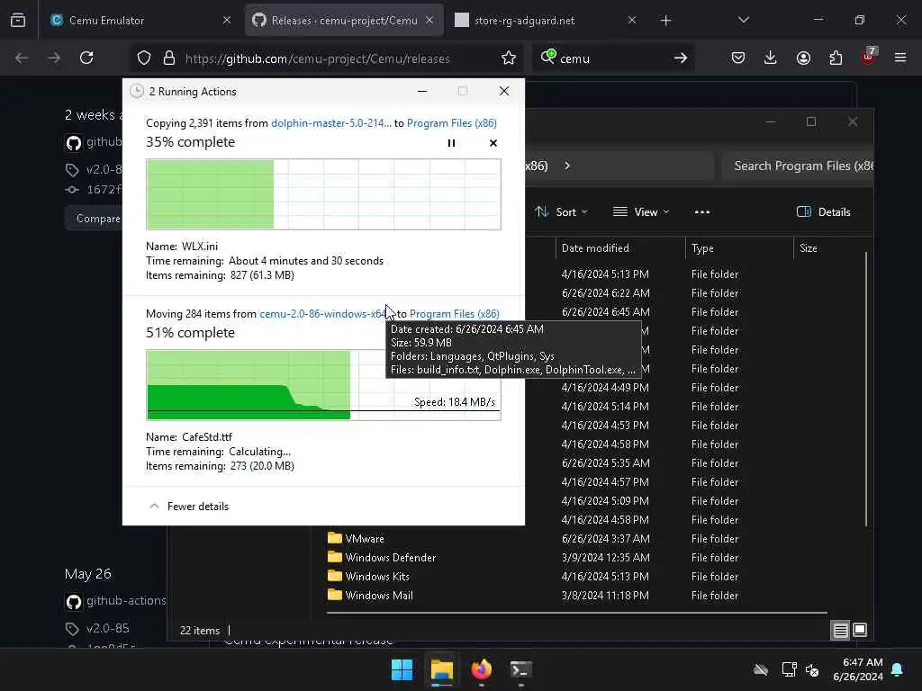
Task: Open Program Files (x86) link in copy operation
Action: pyautogui.click(x=452, y=123)
